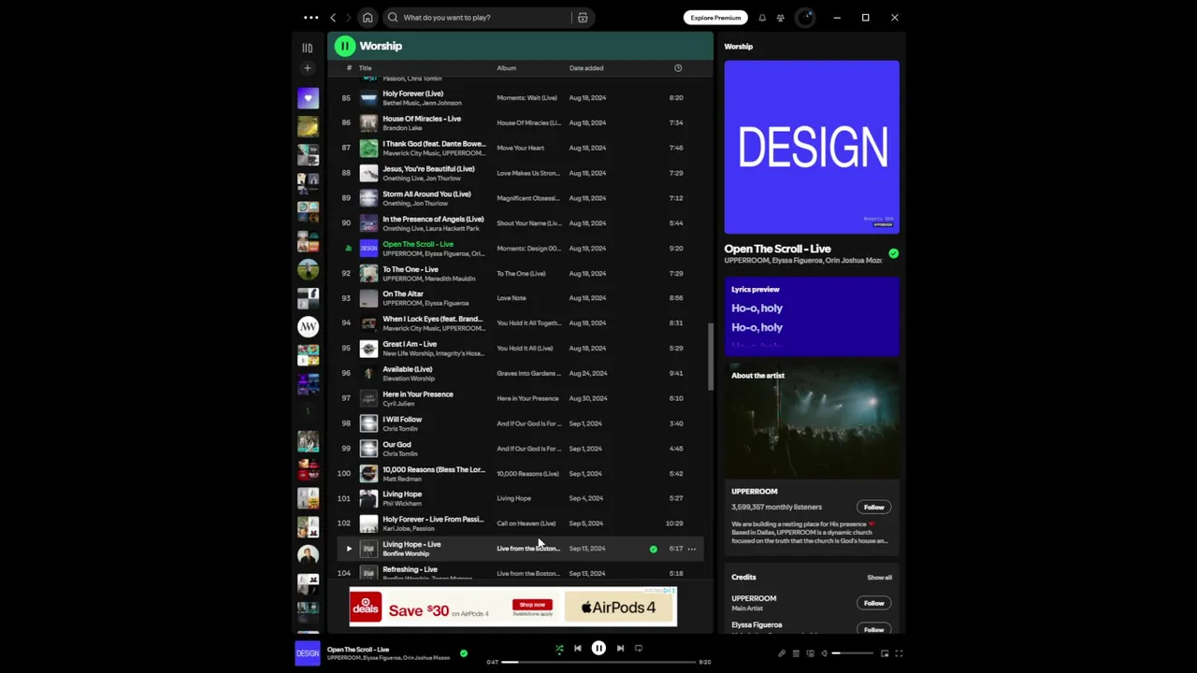Open the lyrics microphone icon
This screenshot has width=1197, height=673.
pyautogui.click(x=782, y=653)
